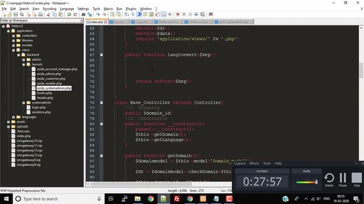Open the recorder's Effects menu
This screenshot has height=204, width=364.
[254, 163]
